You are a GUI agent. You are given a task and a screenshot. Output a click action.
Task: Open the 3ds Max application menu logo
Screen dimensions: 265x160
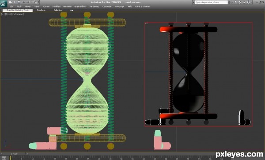pyautogui.click(x=4, y=4)
